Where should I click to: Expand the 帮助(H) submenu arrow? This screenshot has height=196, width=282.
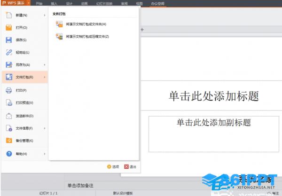(45, 154)
